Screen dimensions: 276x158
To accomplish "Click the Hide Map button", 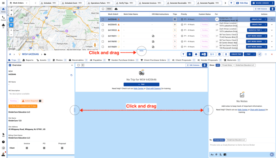I will 242,3.
